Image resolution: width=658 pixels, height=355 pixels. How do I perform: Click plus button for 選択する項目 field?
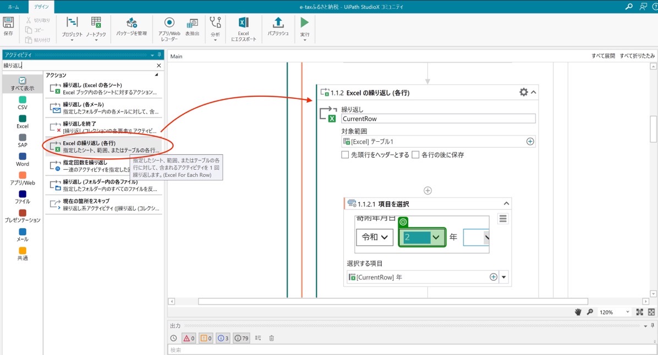pos(493,277)
